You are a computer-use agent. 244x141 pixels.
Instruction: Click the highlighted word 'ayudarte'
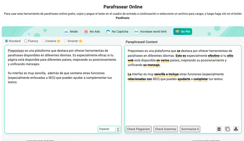click(184, 79)
